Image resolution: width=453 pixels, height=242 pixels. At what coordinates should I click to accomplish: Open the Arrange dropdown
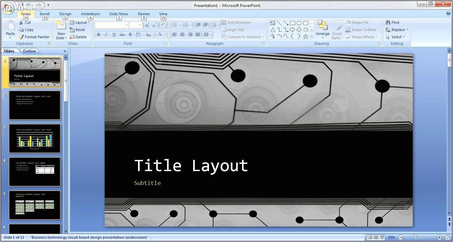(323, 30)
